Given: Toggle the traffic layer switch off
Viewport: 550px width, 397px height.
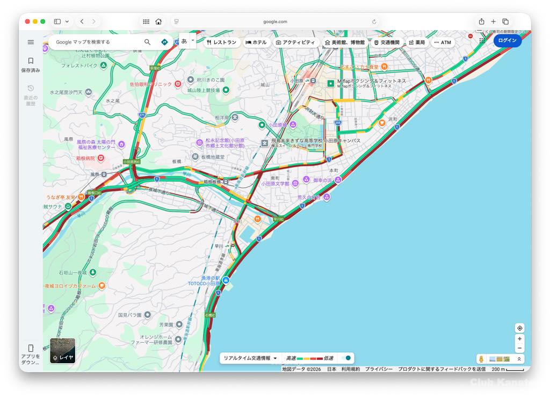Looking at the screenshot, I should 346,358.
